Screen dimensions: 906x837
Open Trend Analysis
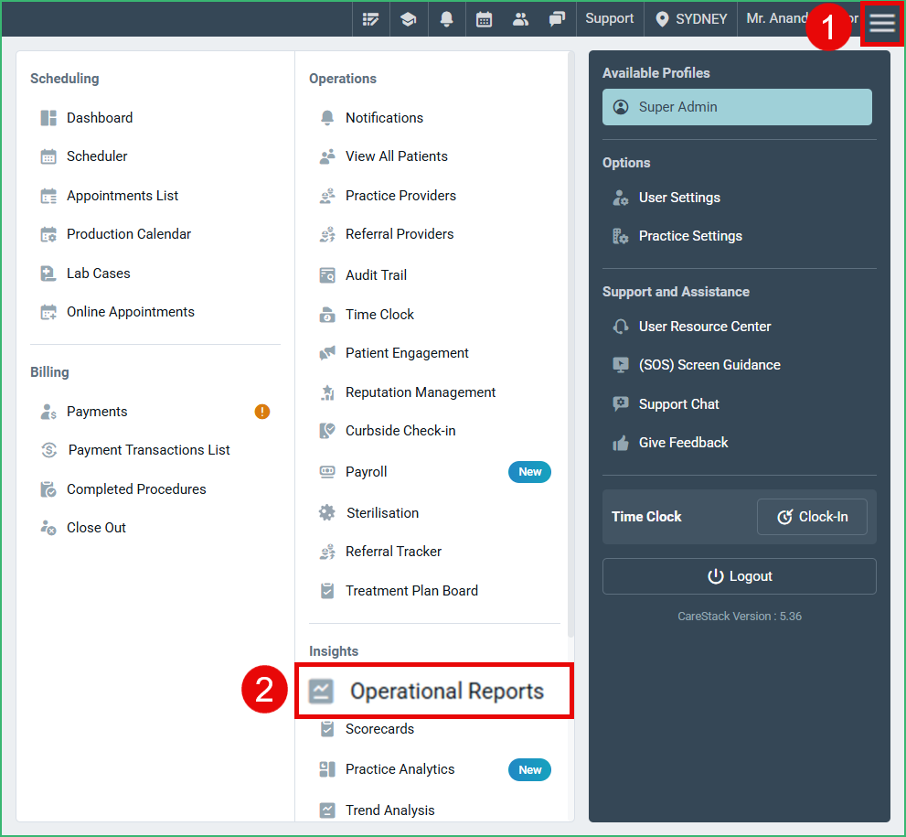click(378, 810)
